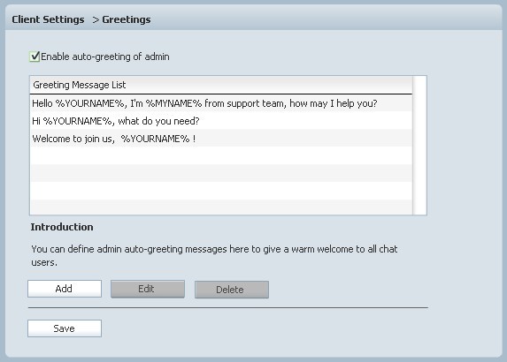The image size is (507, 362).
Task: Select the 'Welcome to join us' greeting
Action: 221,139
